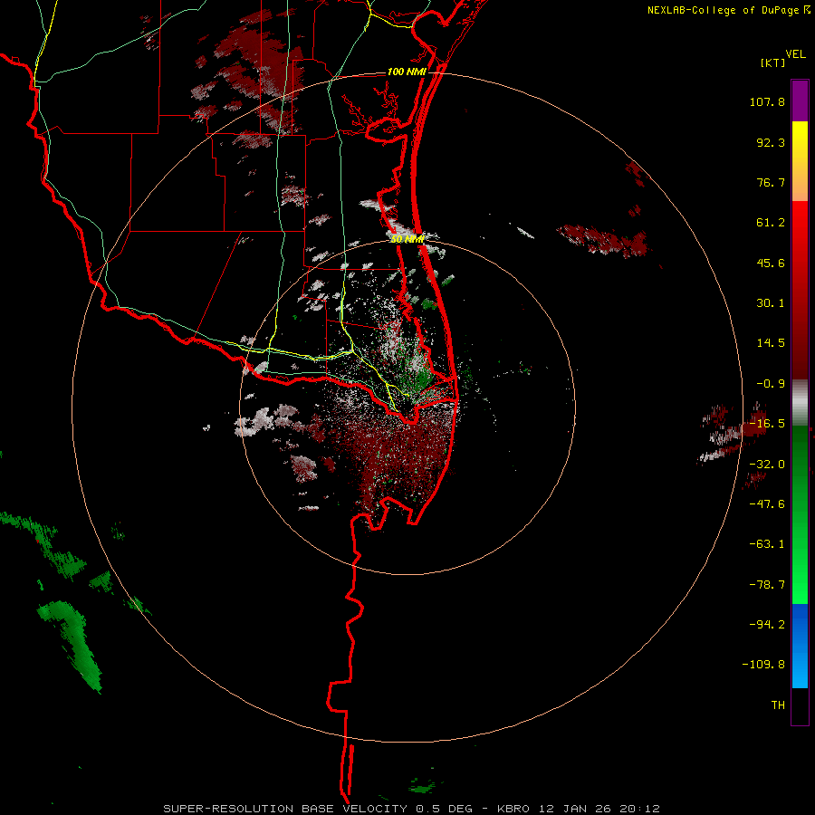Select the -63.1 velocity scale value
This screenshot has width=815, height=815.
(767, 544)
